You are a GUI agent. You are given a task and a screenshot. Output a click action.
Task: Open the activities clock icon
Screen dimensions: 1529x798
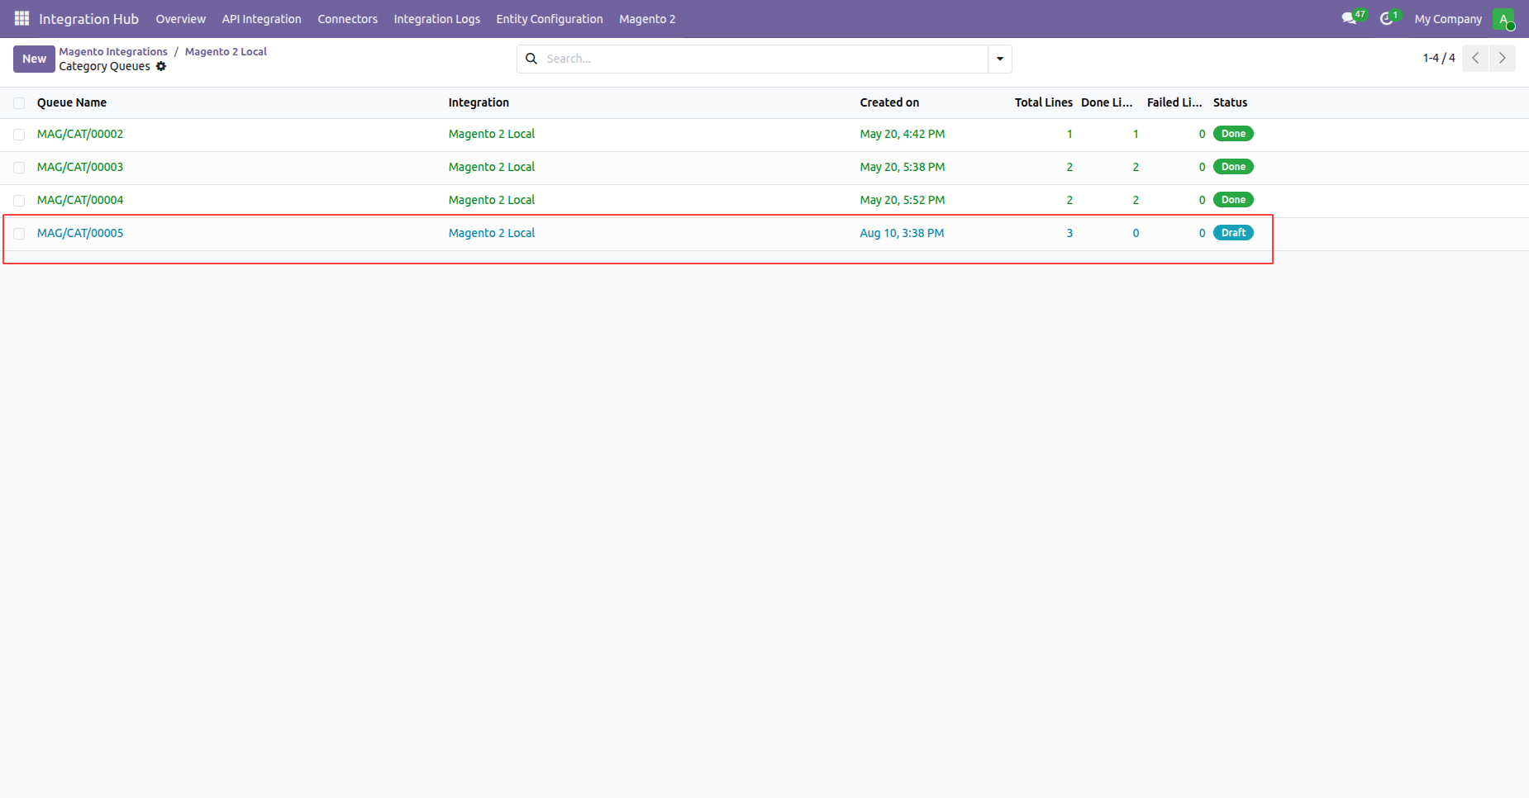1388,17
